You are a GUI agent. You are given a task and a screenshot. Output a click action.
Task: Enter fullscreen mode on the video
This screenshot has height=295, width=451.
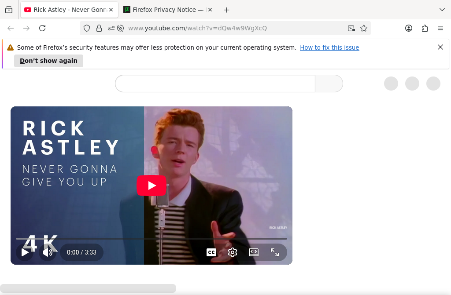pos(275,252)
